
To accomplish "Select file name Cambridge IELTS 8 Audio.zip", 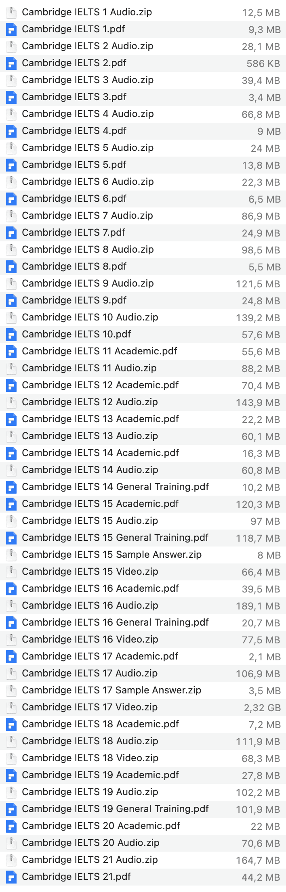I will click(88, 249).
